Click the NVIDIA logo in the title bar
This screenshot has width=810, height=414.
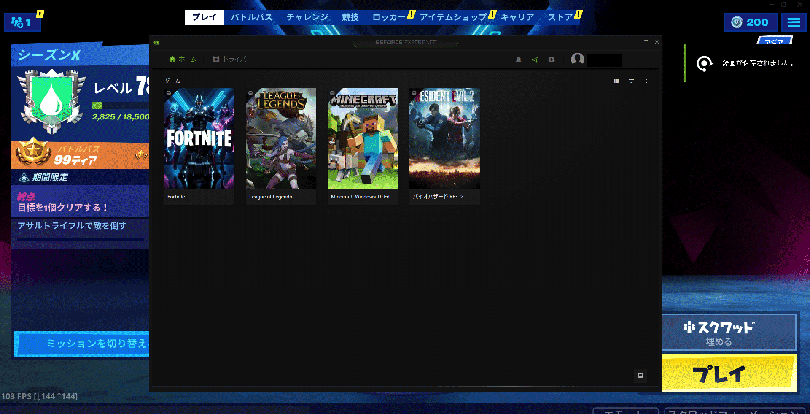[x=156, y=42]
